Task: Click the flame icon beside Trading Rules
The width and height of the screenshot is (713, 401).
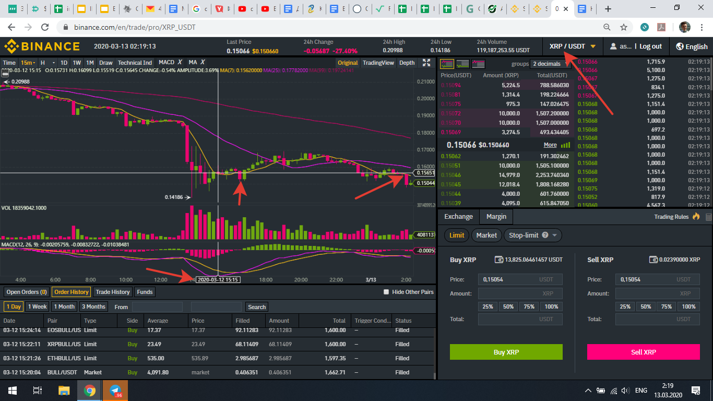Action: click(696, 216)
